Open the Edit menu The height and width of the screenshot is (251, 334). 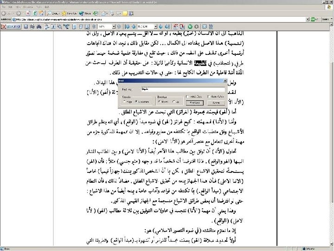pyautogui.click(x=10, y=7)
